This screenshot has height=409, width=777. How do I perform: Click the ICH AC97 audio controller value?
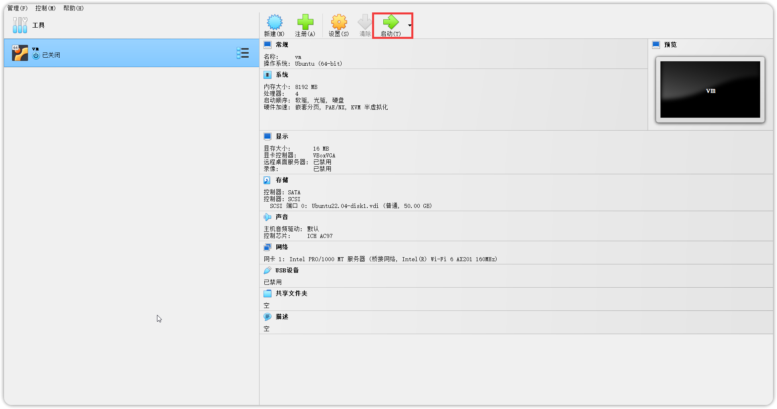click(320, 236)
